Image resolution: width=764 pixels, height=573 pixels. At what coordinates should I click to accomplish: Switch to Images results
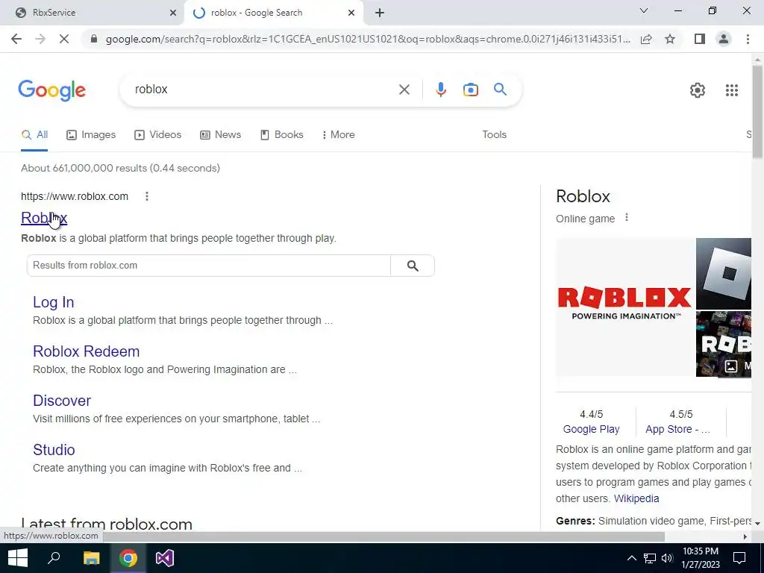(91, 135)
